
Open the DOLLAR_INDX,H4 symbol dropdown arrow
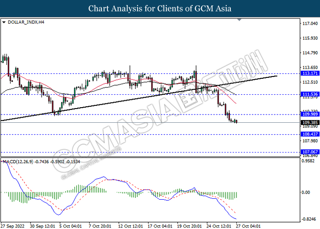tap(4, 22)
